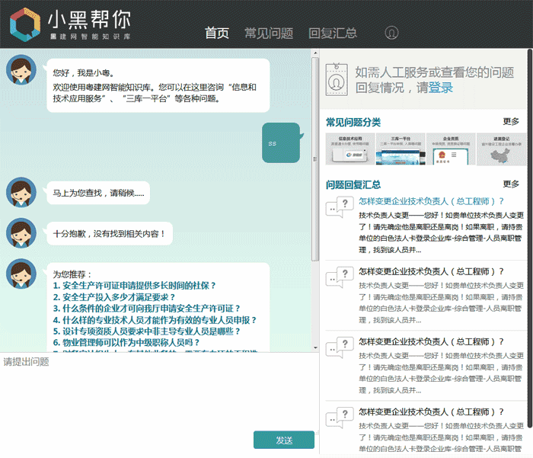Open 进粤登记 category thumbnail with map
The height and width of the screenshot is (458, 533).
(501, 149)
